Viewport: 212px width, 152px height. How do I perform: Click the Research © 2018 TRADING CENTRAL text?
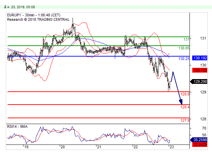click(x=38, y=19)
